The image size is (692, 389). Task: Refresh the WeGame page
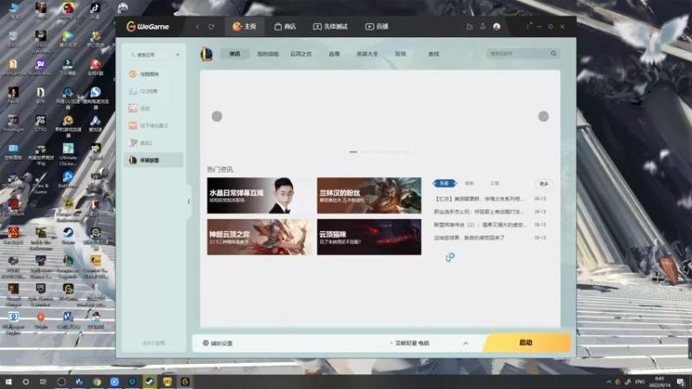(211, 27)
